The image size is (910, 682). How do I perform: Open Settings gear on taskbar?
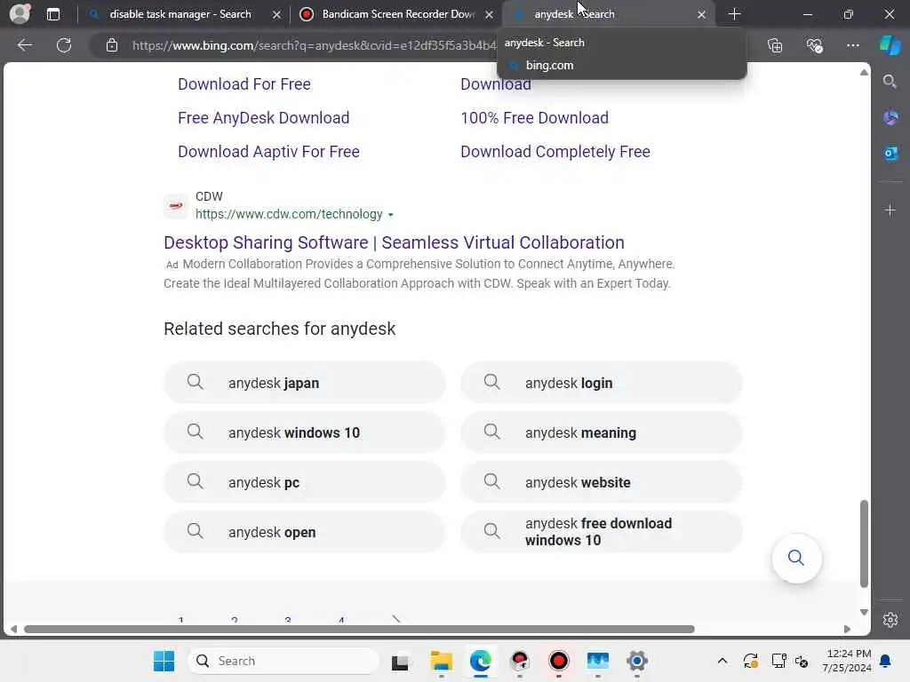pyautogui.click(x=636, y=661)
